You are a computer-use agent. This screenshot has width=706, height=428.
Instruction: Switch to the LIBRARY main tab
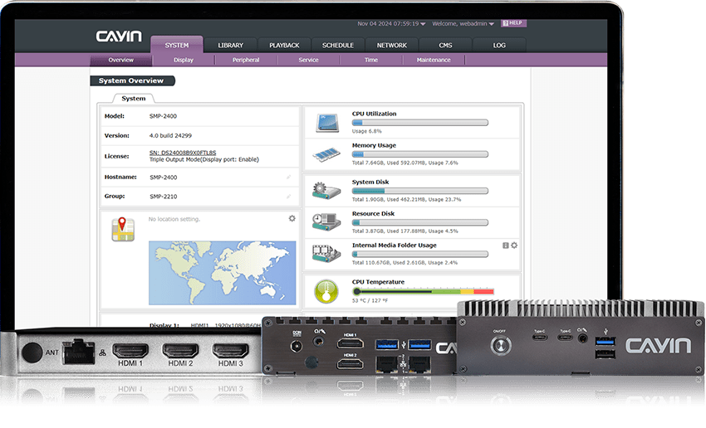(x=230, y=46)
